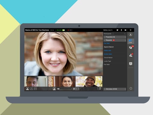Toggle the ON AIR switch

[x=63, y=30]
